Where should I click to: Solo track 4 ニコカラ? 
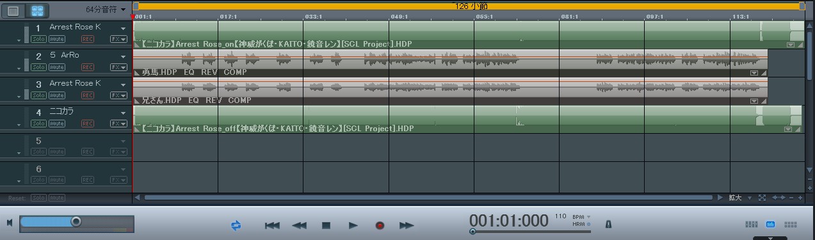(x=39, y=124)
